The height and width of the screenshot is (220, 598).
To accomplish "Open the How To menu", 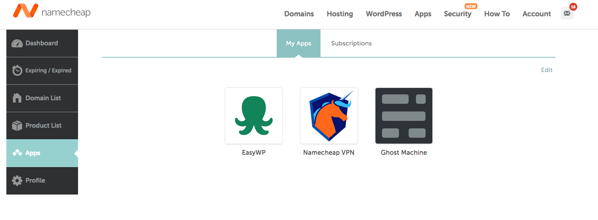I will pos(497,14).
